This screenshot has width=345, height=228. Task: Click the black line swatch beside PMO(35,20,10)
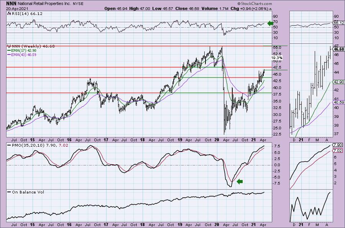9,145
